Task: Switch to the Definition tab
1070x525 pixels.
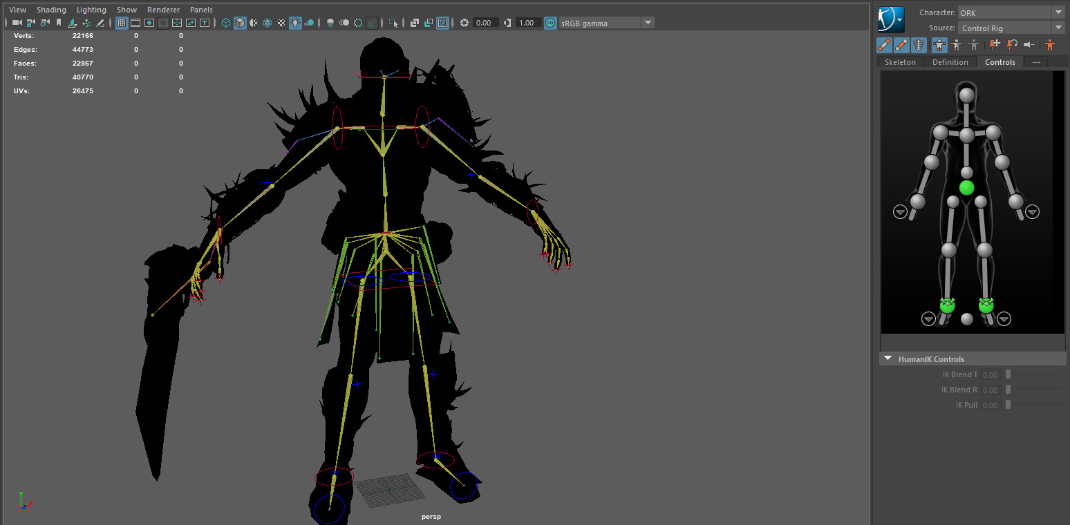Action: pos(950,62)
